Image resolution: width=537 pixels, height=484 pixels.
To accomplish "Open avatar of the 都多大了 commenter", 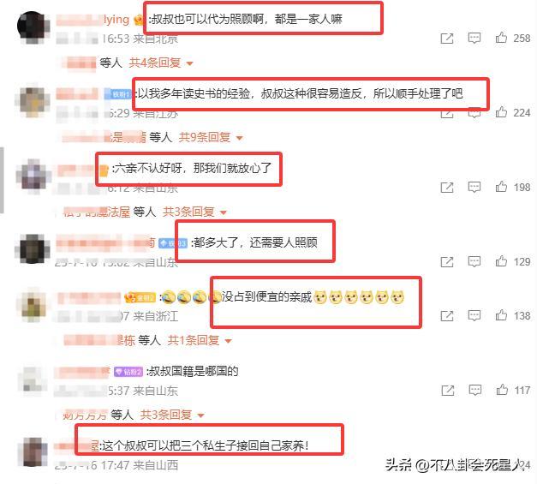I will click(x=32, y=249).
